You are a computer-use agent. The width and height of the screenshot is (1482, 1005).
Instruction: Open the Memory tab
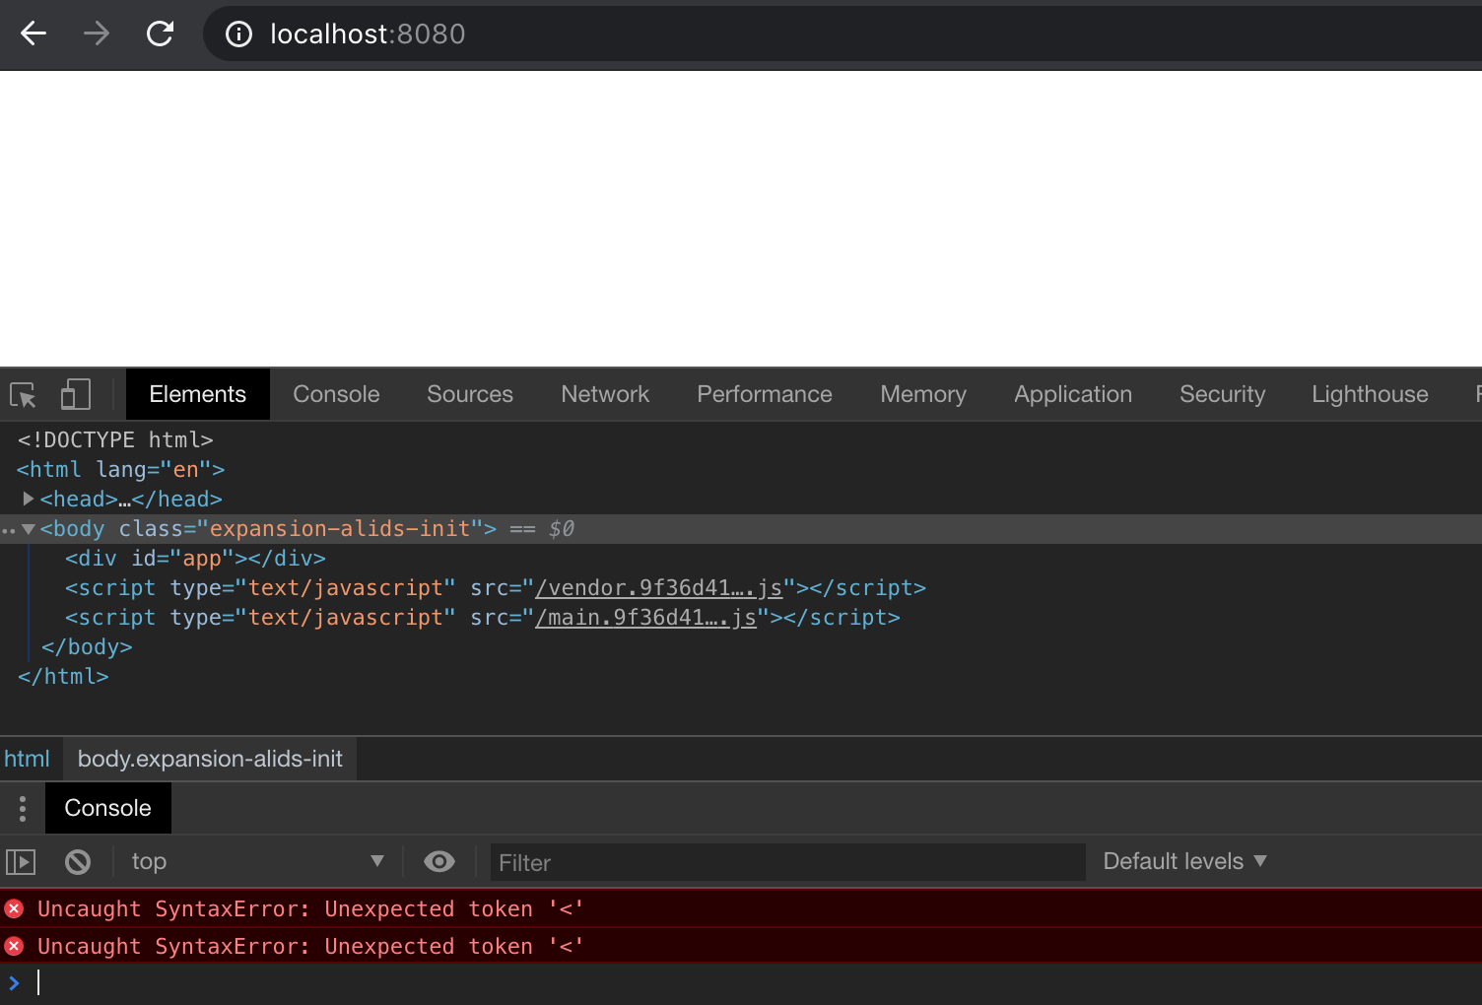tap(923, 394)
